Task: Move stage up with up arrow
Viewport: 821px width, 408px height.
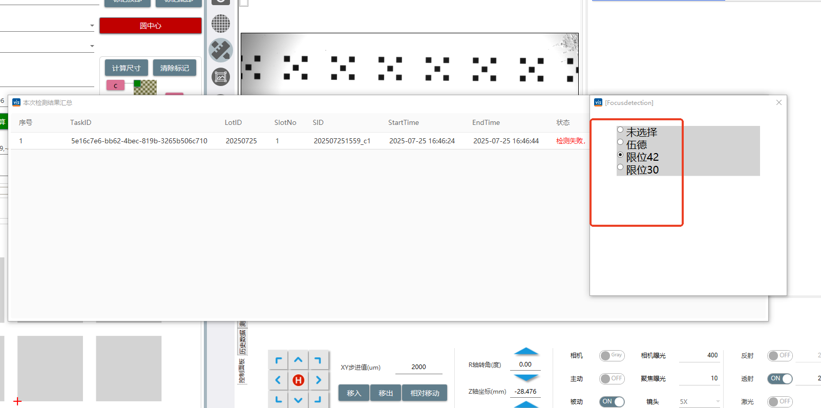Action: [298, 360]
